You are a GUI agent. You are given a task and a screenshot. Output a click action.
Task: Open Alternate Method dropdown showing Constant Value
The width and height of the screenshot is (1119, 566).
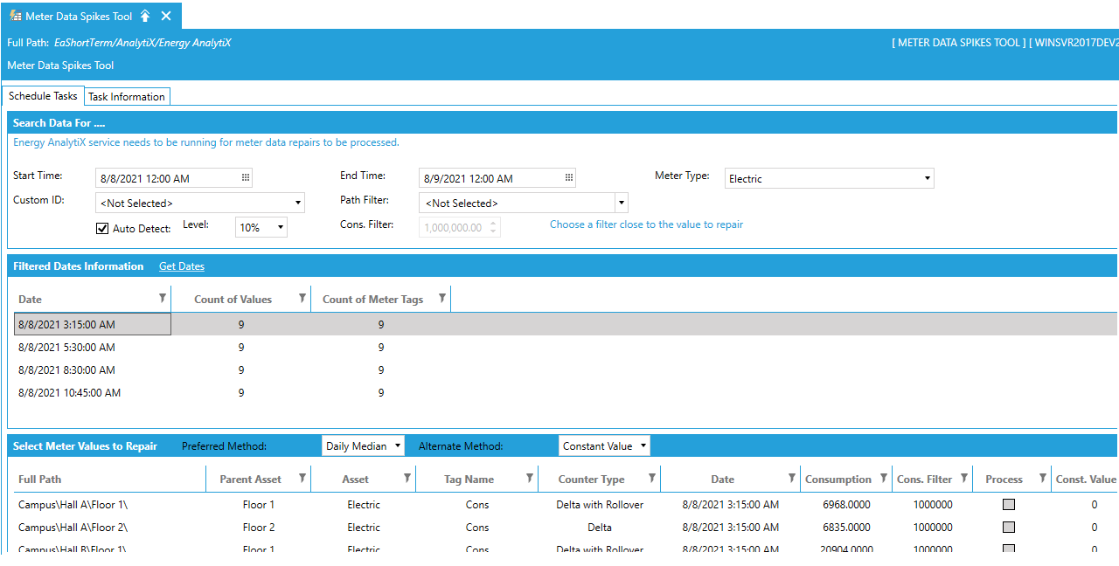[604, 445]
